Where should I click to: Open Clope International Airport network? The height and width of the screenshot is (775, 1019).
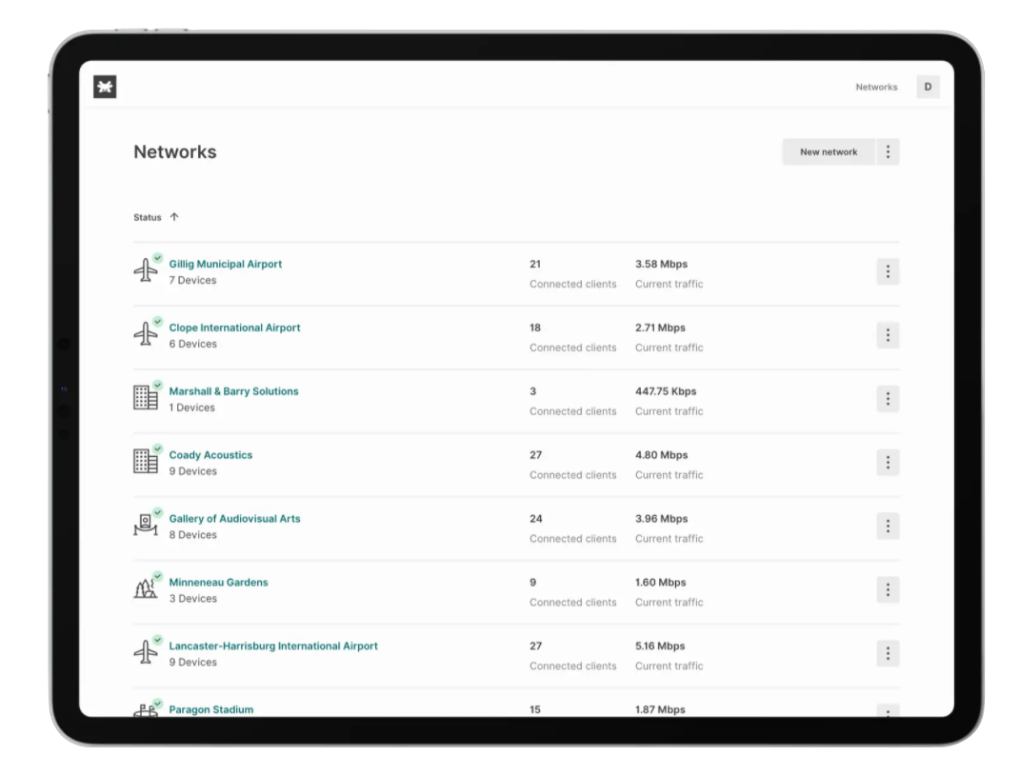click(234, 328)
